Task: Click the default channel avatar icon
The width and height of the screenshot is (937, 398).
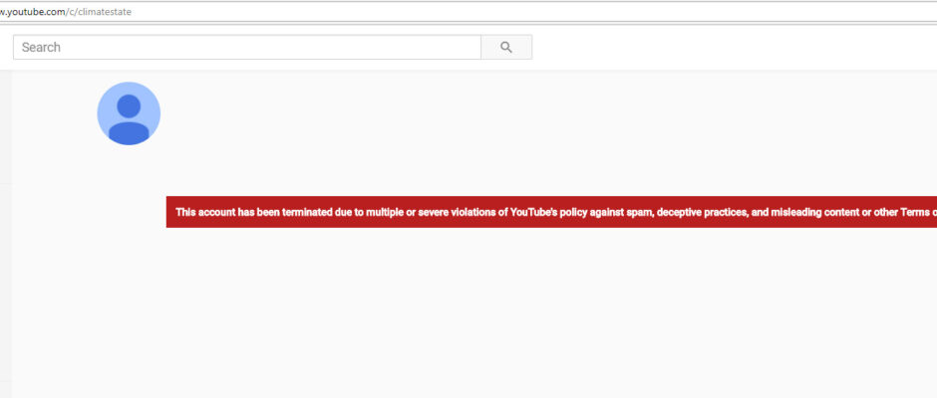Action: pos(129,113)
